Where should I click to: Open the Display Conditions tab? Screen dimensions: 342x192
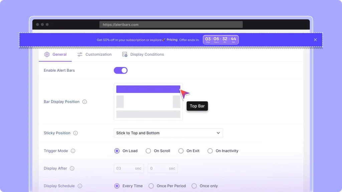click(143, 54)
